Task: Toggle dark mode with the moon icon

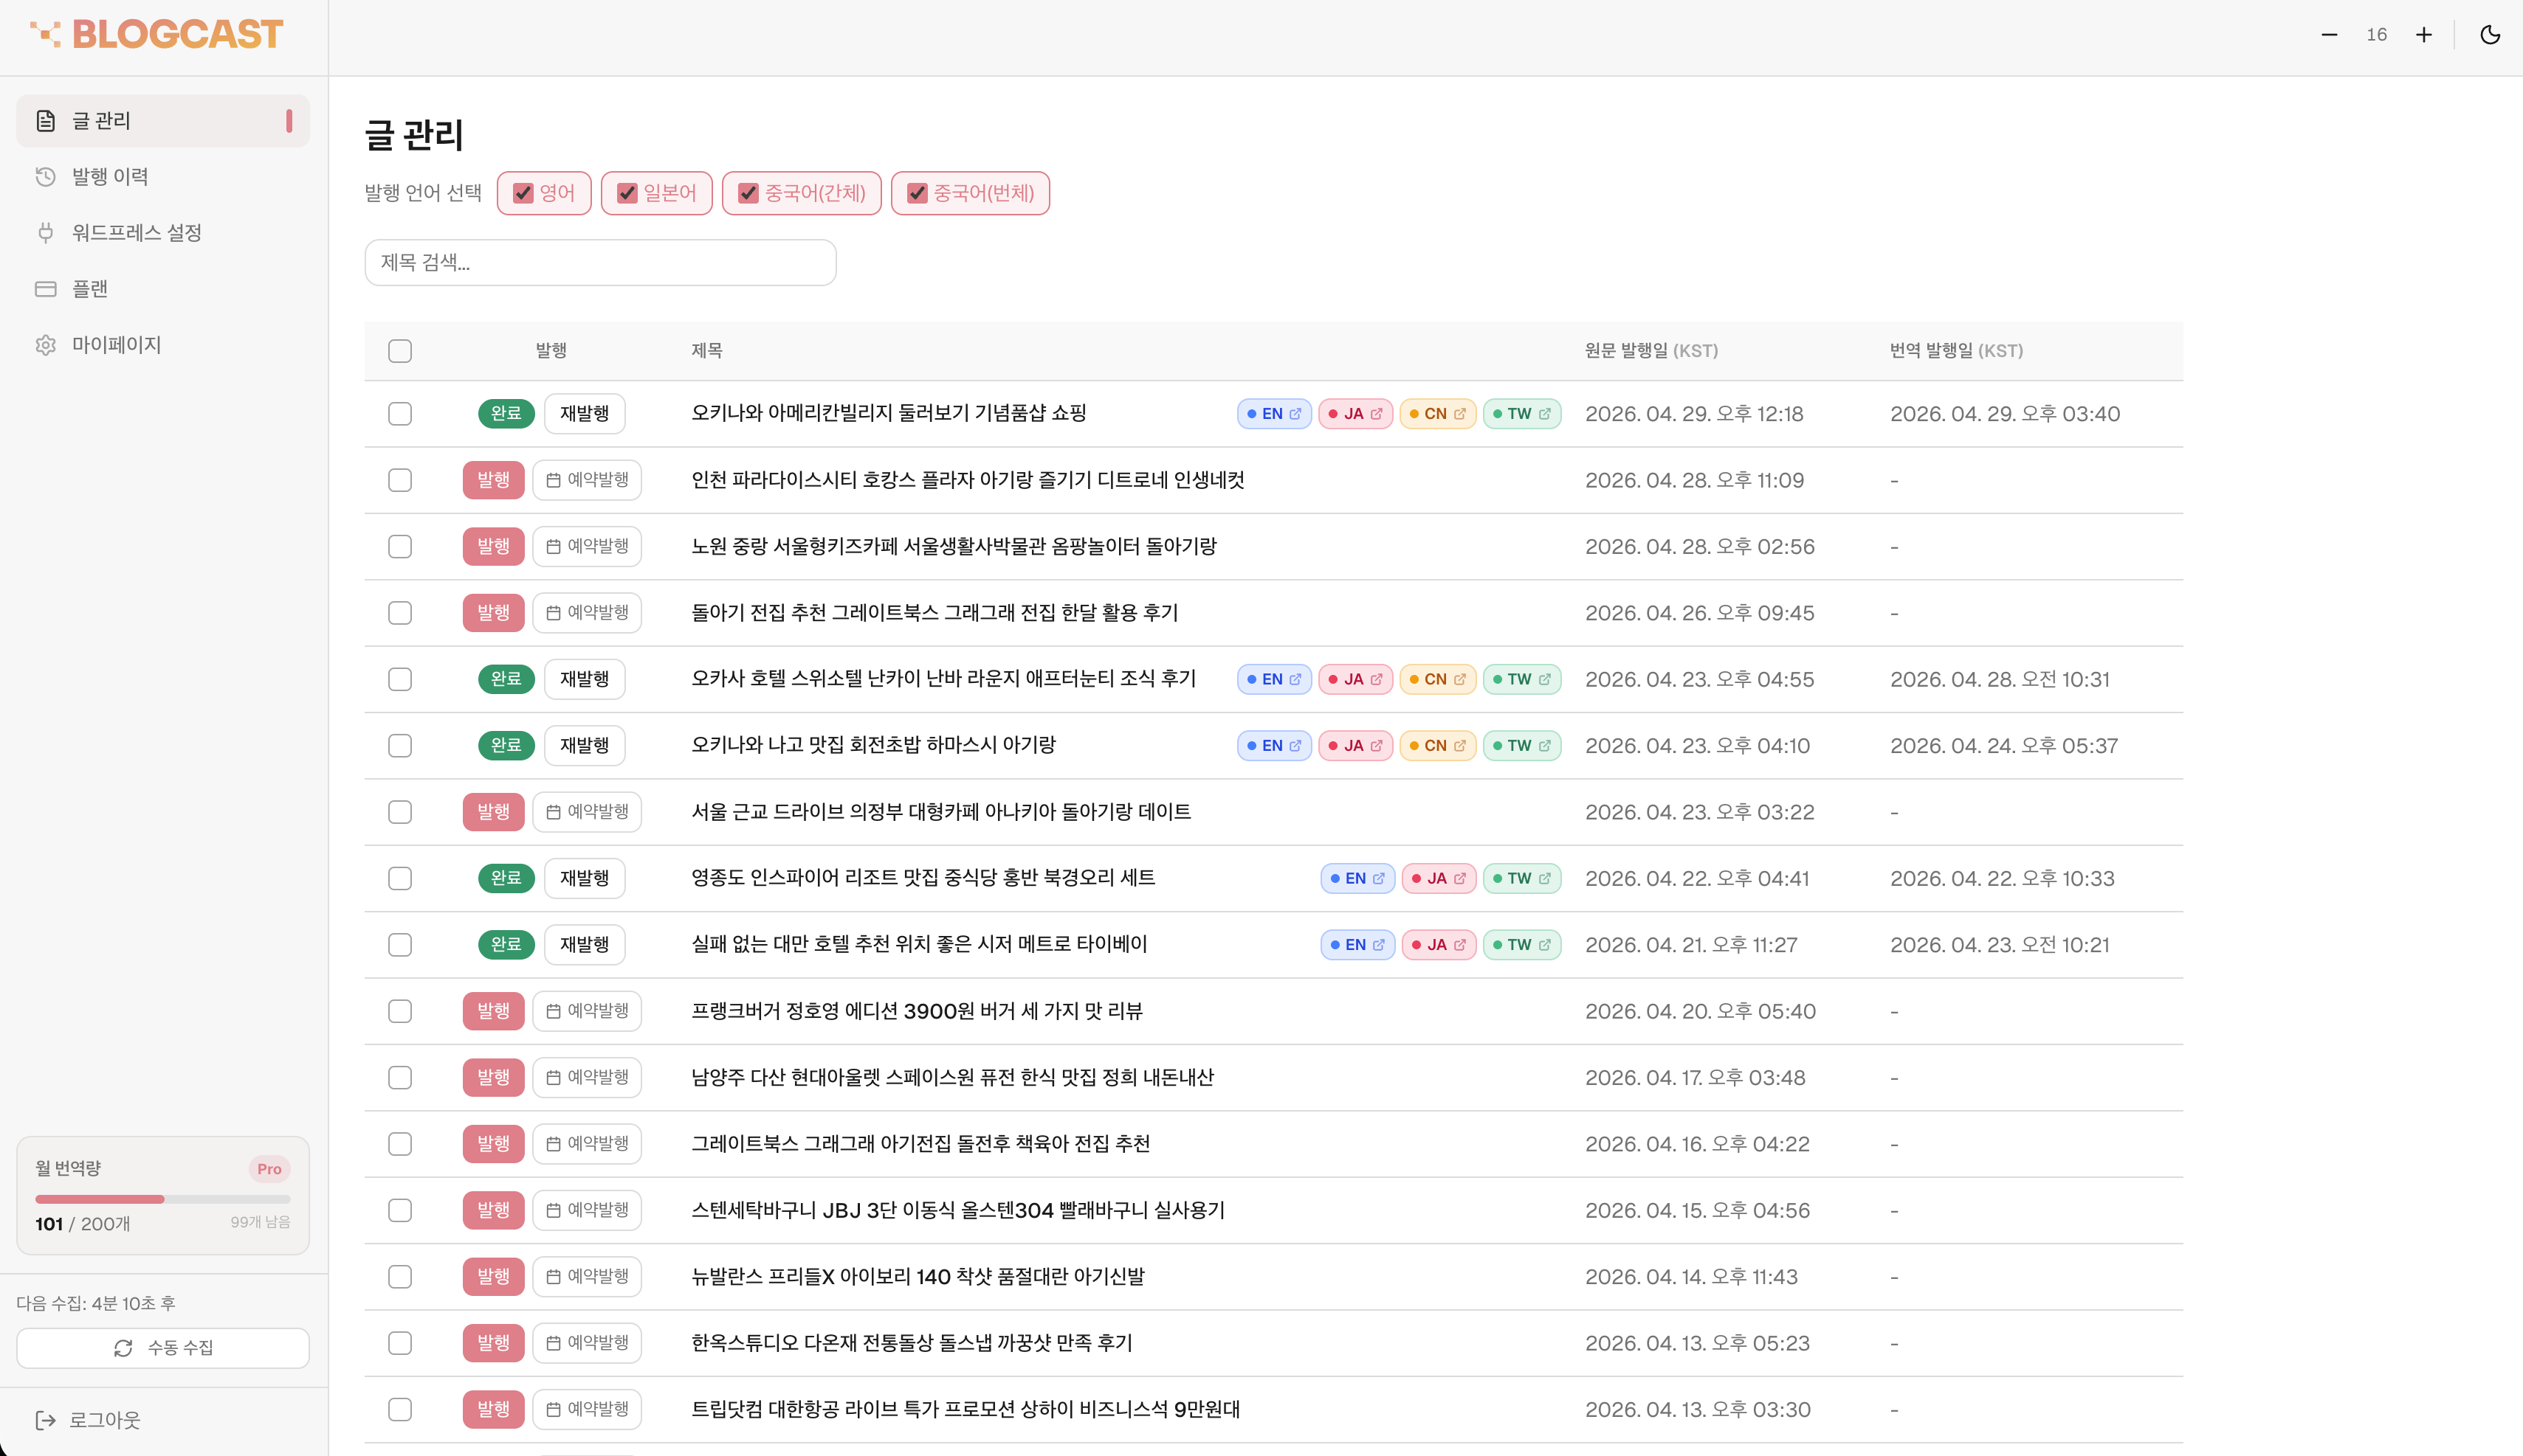Action: (2489, 34)
